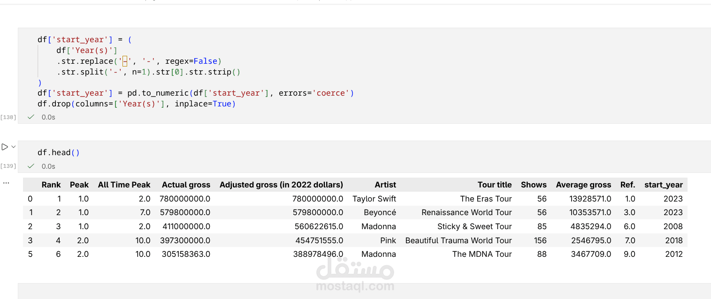
Task: Run the df.head() cell
Action: point(5,147)
